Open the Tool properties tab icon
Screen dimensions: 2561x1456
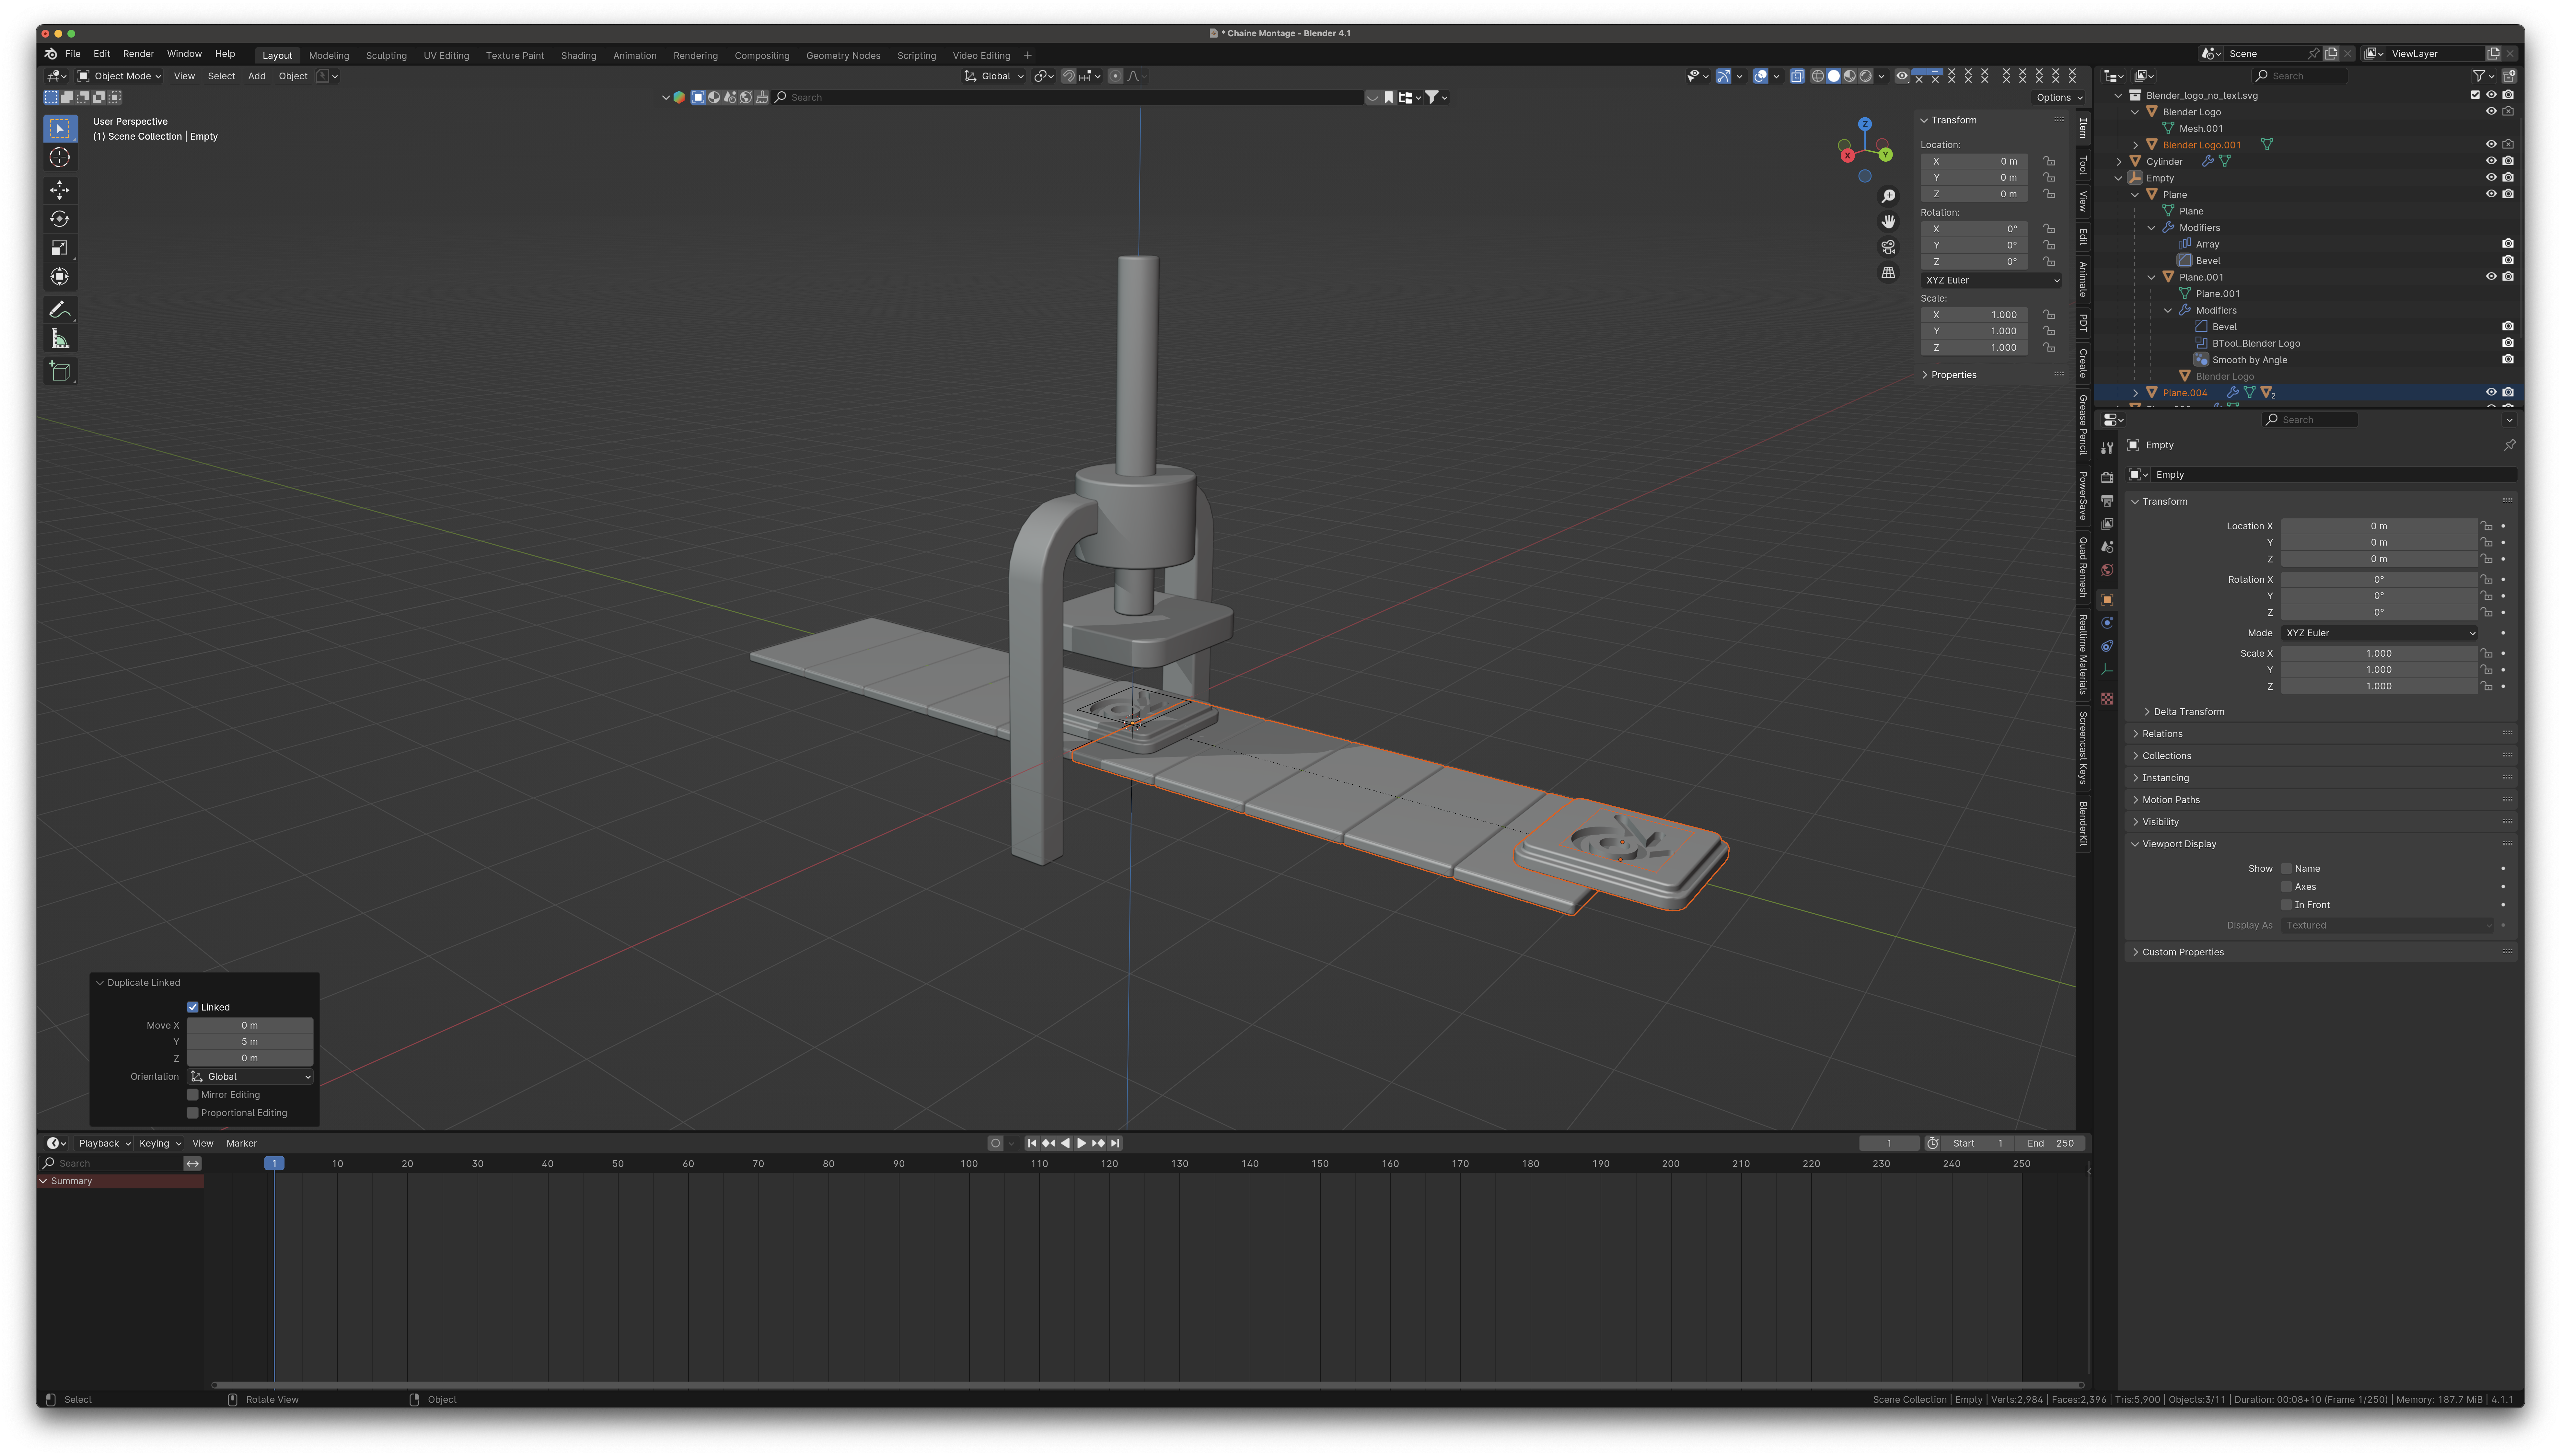(x=2107, y=448)
